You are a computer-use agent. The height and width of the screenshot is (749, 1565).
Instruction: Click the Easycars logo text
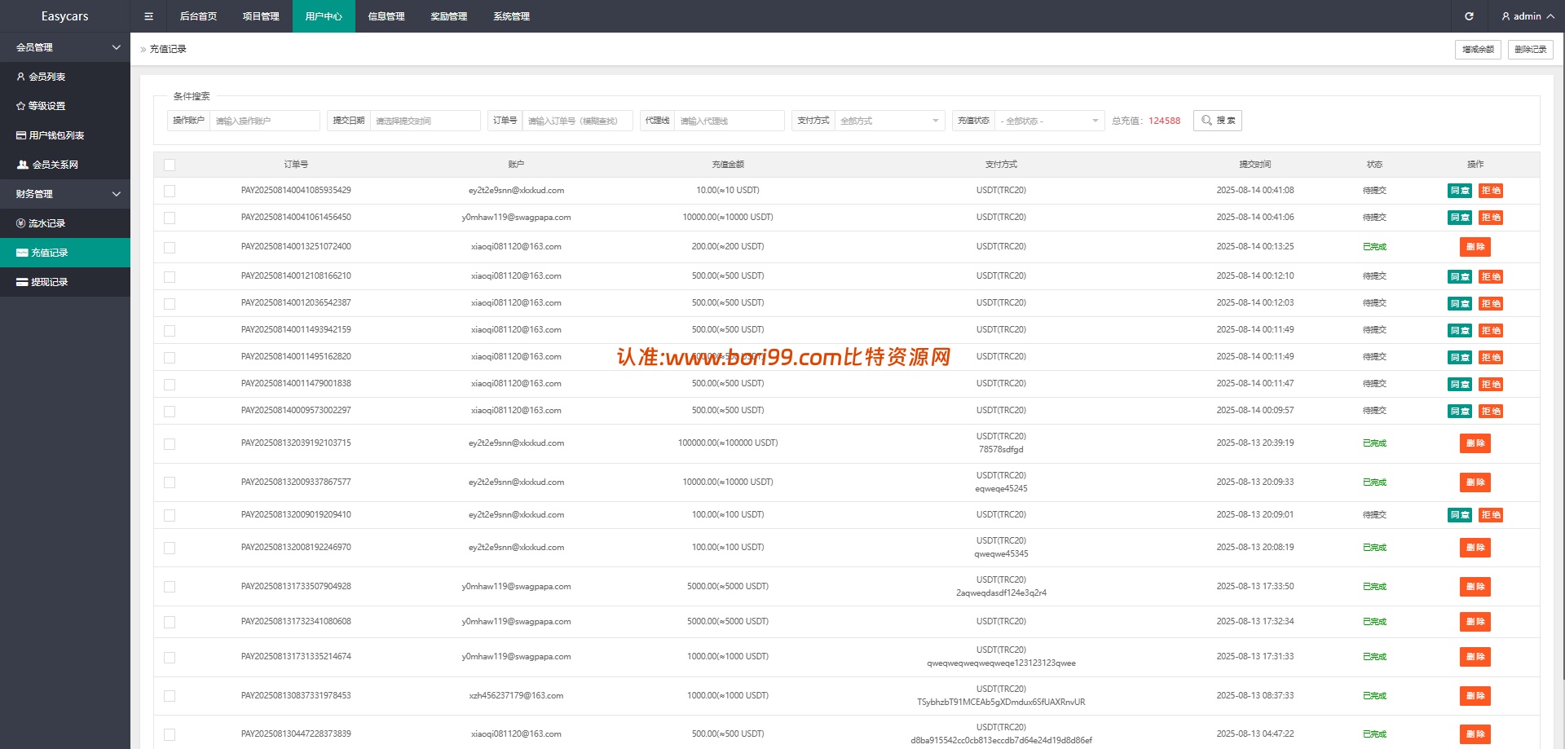65,16
